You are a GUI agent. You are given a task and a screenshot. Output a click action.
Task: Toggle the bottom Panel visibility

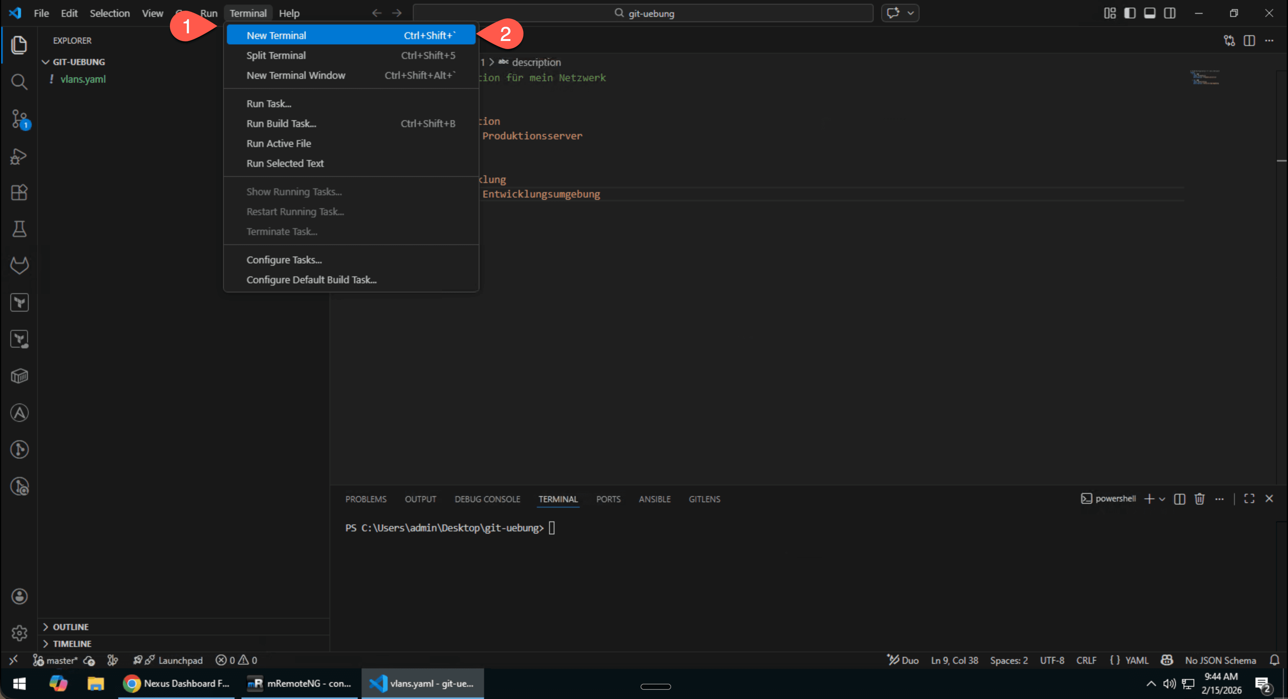pyautogui.click(x=1150, y=13)
